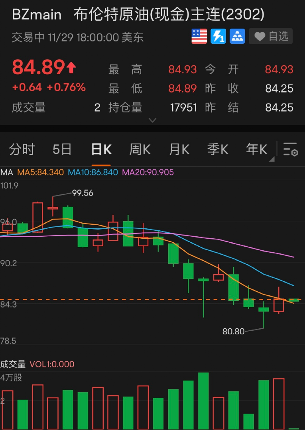Tap the MA5:84.340 value

click(41, 173)
